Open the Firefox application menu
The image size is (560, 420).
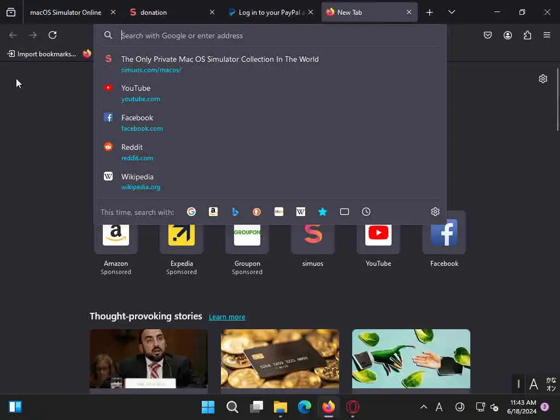(547, 35)
